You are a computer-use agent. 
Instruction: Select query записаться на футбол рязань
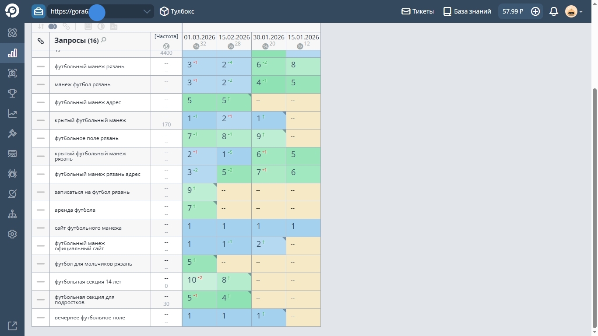coord(92,192)
